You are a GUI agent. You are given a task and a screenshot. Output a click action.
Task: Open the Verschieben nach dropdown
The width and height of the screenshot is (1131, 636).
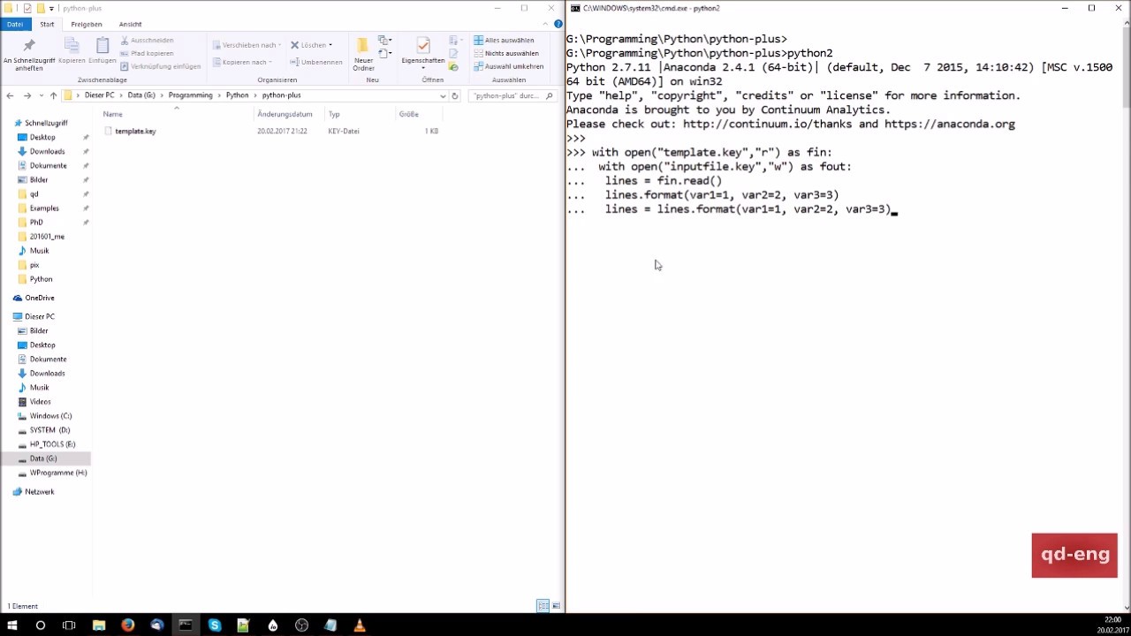[247, 45]
